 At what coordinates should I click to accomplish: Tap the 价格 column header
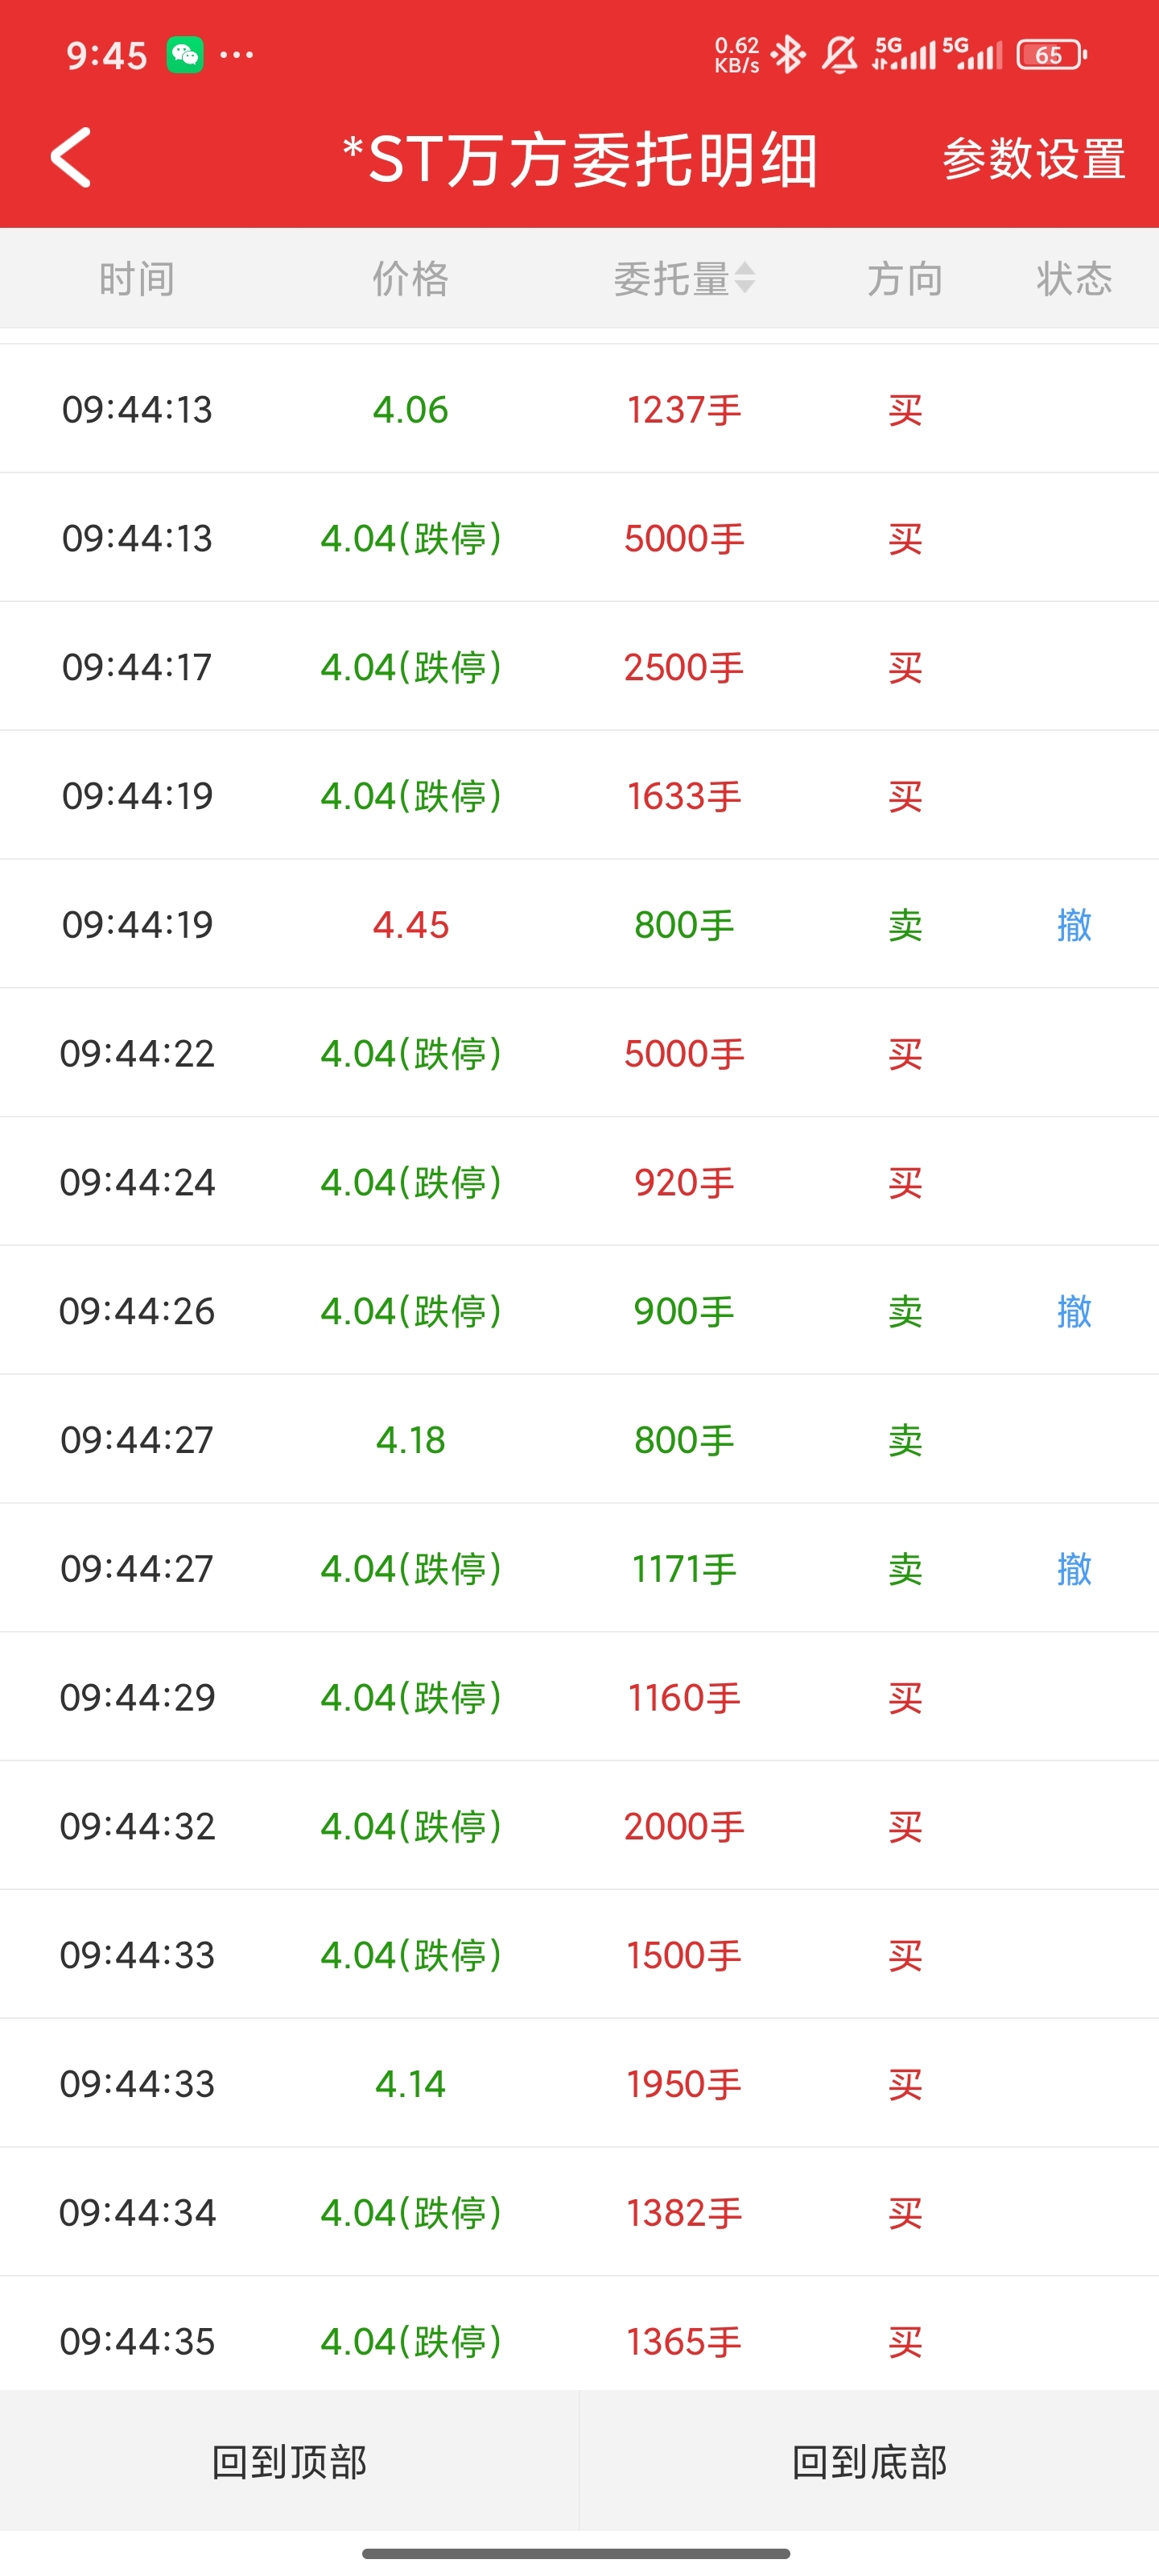coord(410,279)
